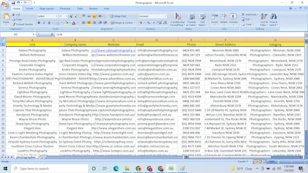Apply the fill color swatch
The height and width of the screenshot is (173, 308).
point(67,23)
